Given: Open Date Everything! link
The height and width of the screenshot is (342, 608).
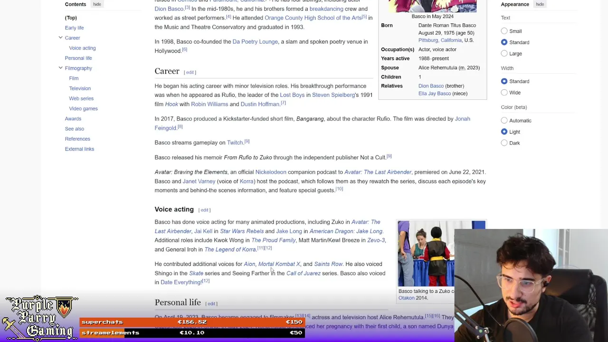Looking at the screenshot, I should pyautogui.click(x=181, y=282).
